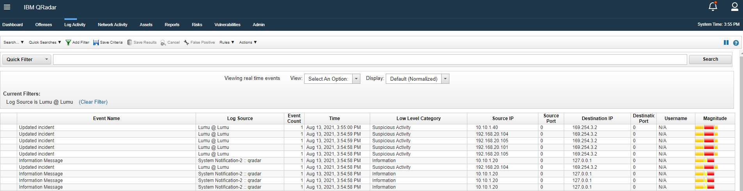Viewport: 743px width, 191px height.
Task: Go to the Network Activity tab
Action: click(112, 25)
